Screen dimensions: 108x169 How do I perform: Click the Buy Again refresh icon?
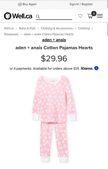tap(20, 4)
